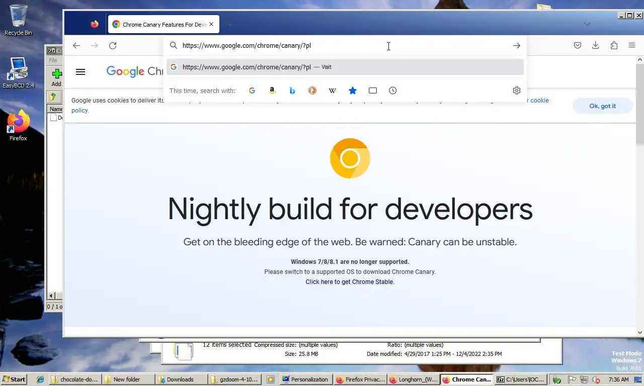Switch to the 7-Zip C:\Users taskbar window
The image size is (644, 386).
(x=520, y=379)
